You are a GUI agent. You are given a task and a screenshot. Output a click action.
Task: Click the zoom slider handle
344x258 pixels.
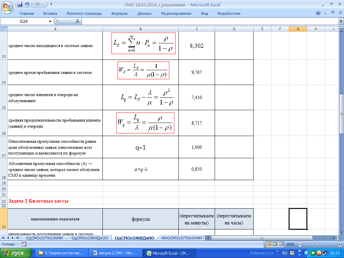tap(317, 244)
